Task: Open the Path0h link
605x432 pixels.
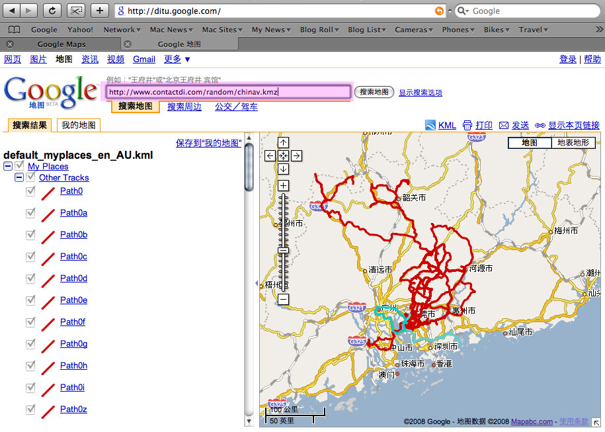Action: click(73, 365)
